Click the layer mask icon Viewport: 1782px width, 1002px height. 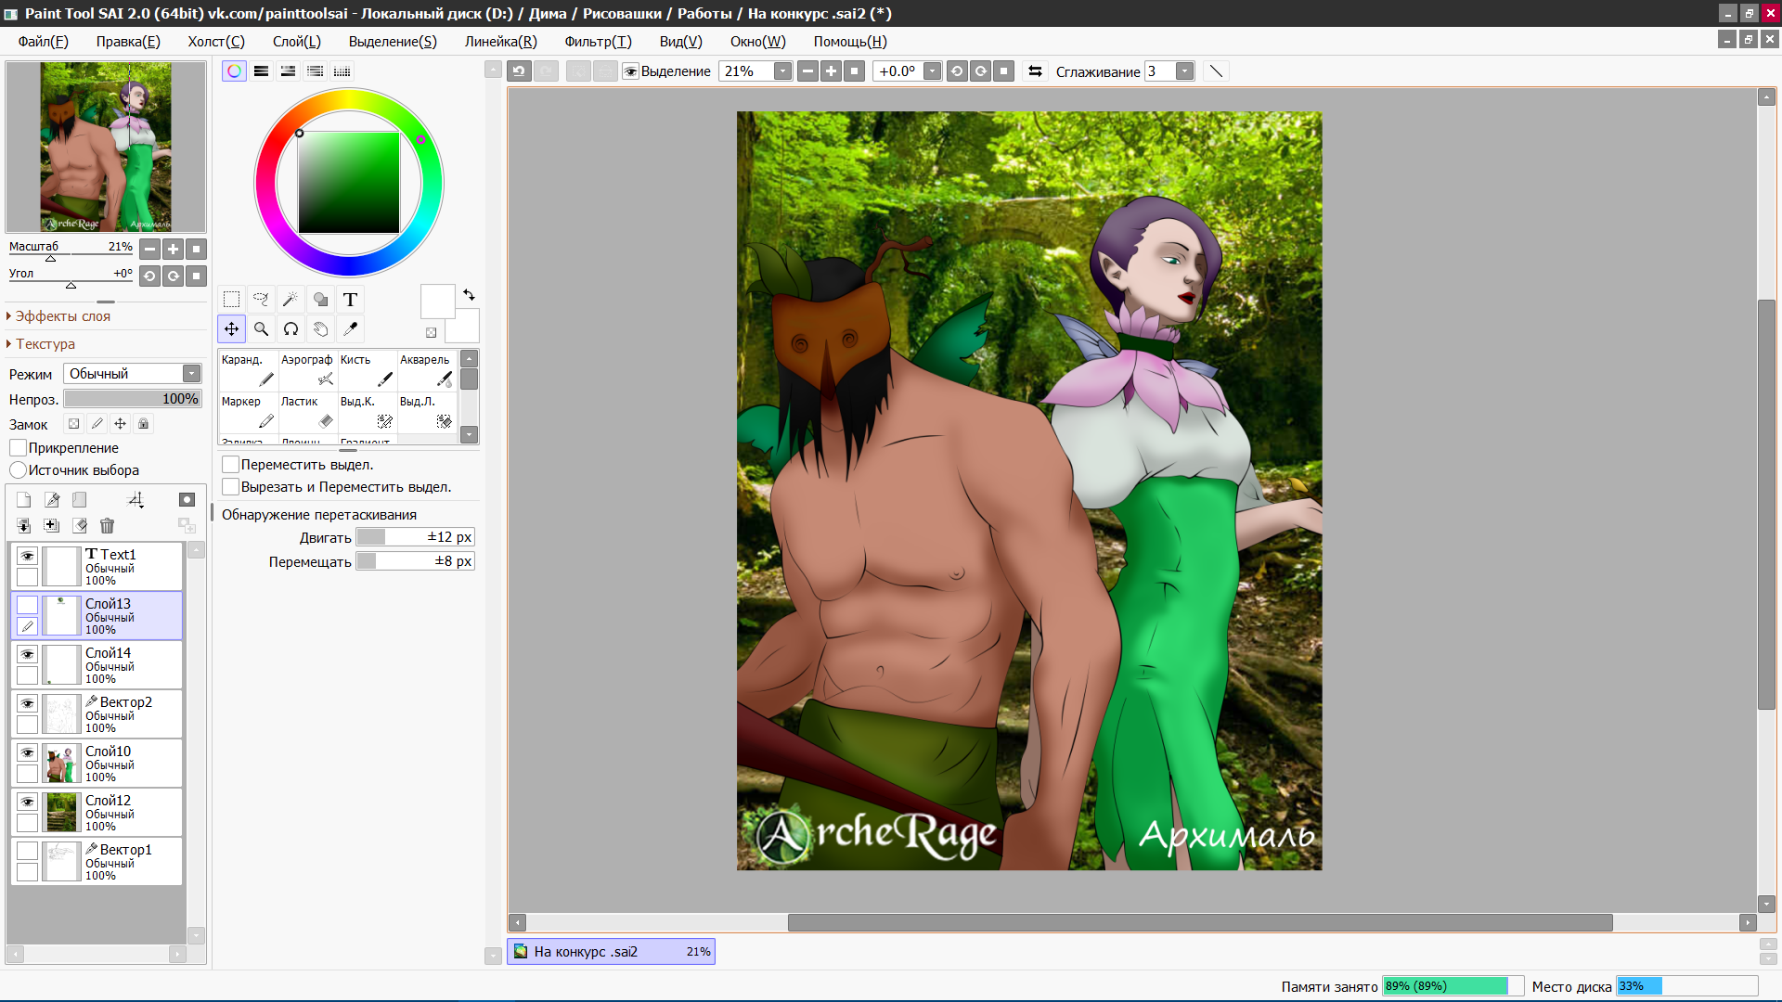point(187,500)
